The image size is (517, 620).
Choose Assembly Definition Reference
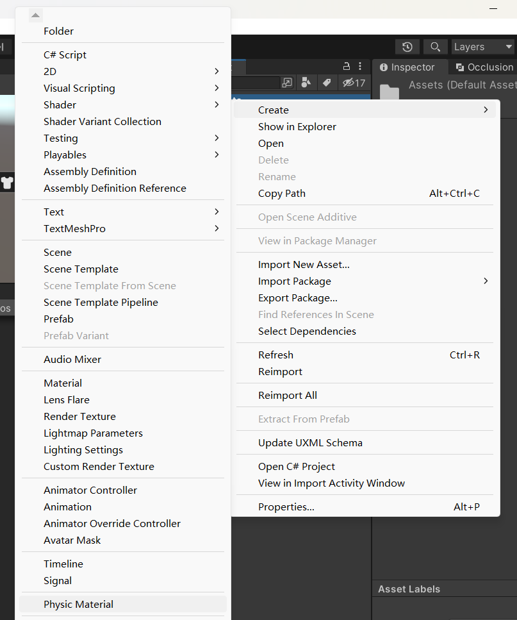[123, 188]
